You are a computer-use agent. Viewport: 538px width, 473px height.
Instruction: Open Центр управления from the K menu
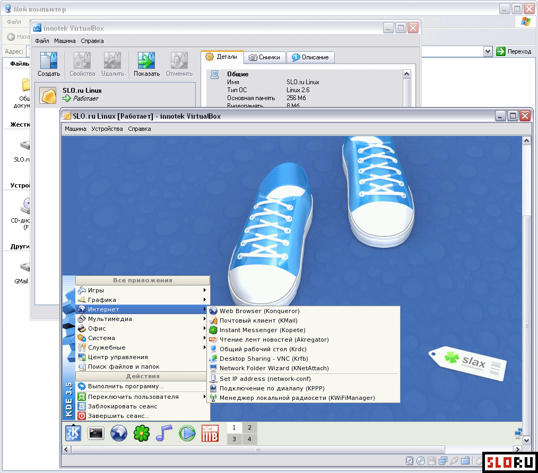tap(142, 357)
